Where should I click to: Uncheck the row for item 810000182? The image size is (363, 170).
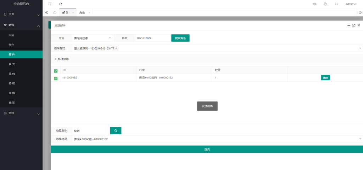[x=56, y=78]
